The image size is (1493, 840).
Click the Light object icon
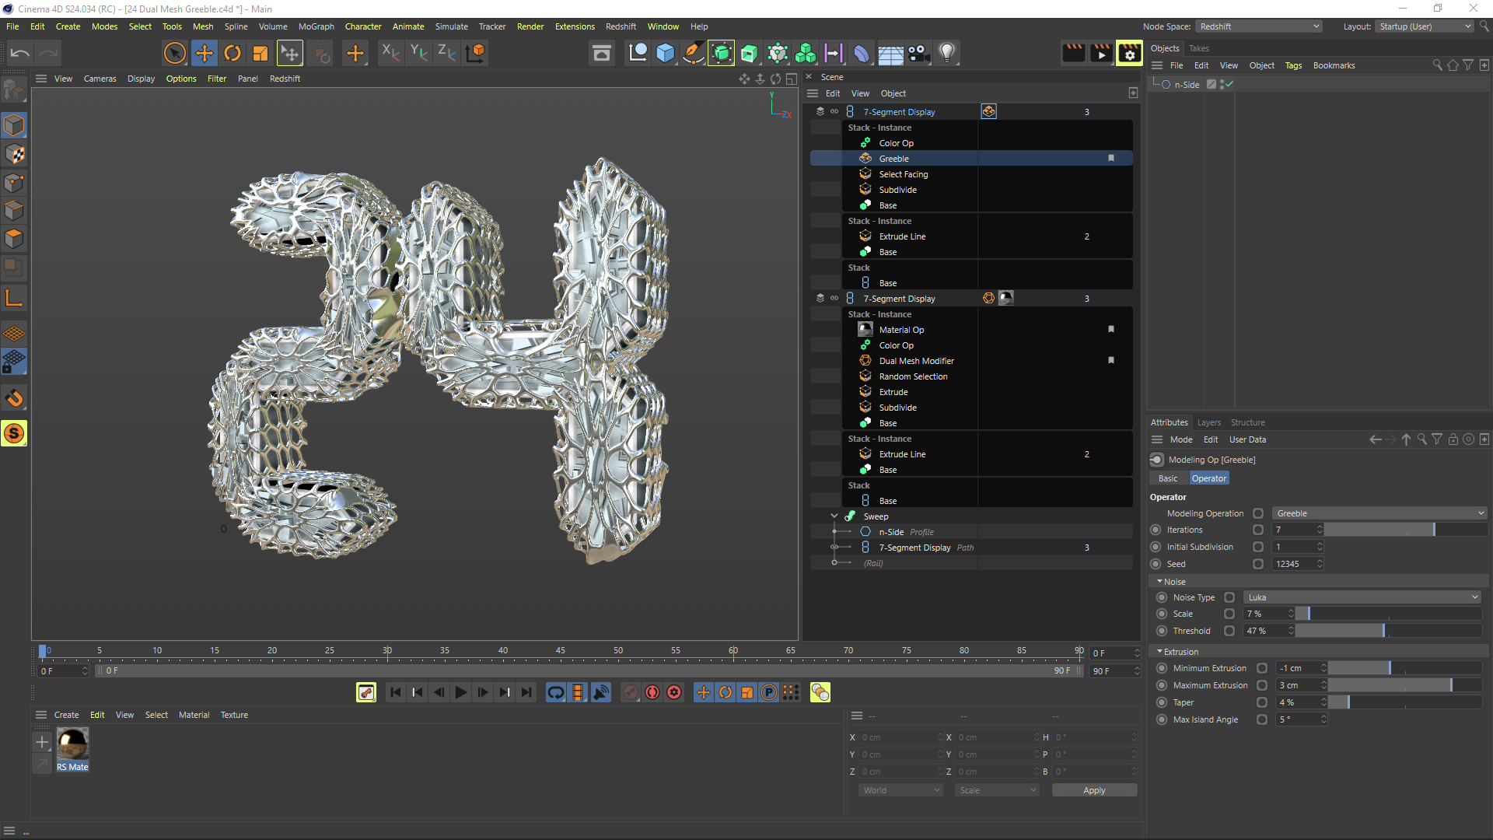946,53
